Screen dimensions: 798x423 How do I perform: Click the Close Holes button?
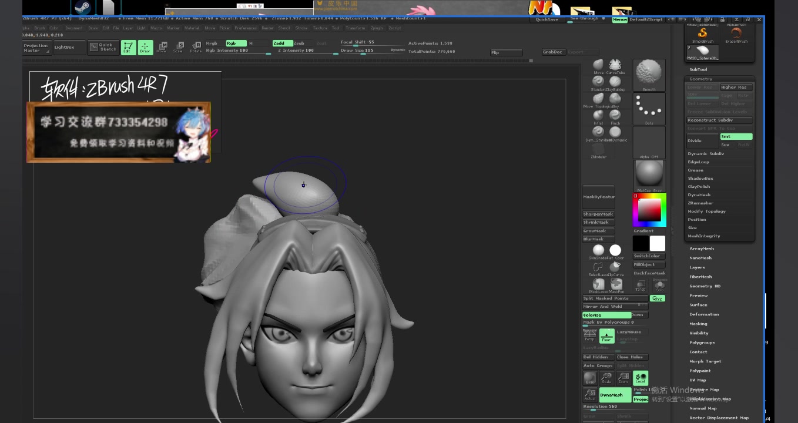632,357
